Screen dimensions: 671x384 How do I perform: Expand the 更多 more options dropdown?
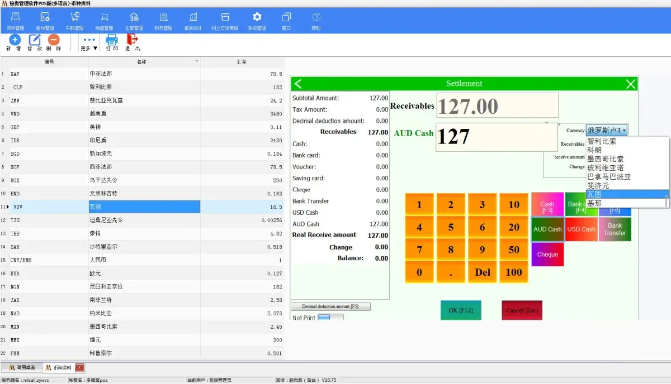click(89, 43)
